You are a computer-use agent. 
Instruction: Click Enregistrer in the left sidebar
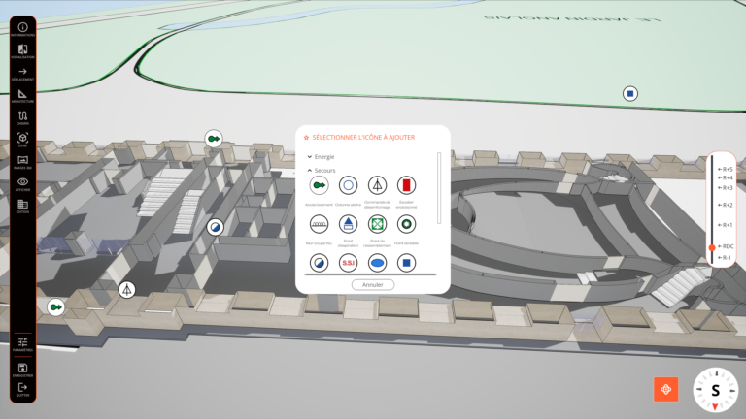[x=23, y=370]
